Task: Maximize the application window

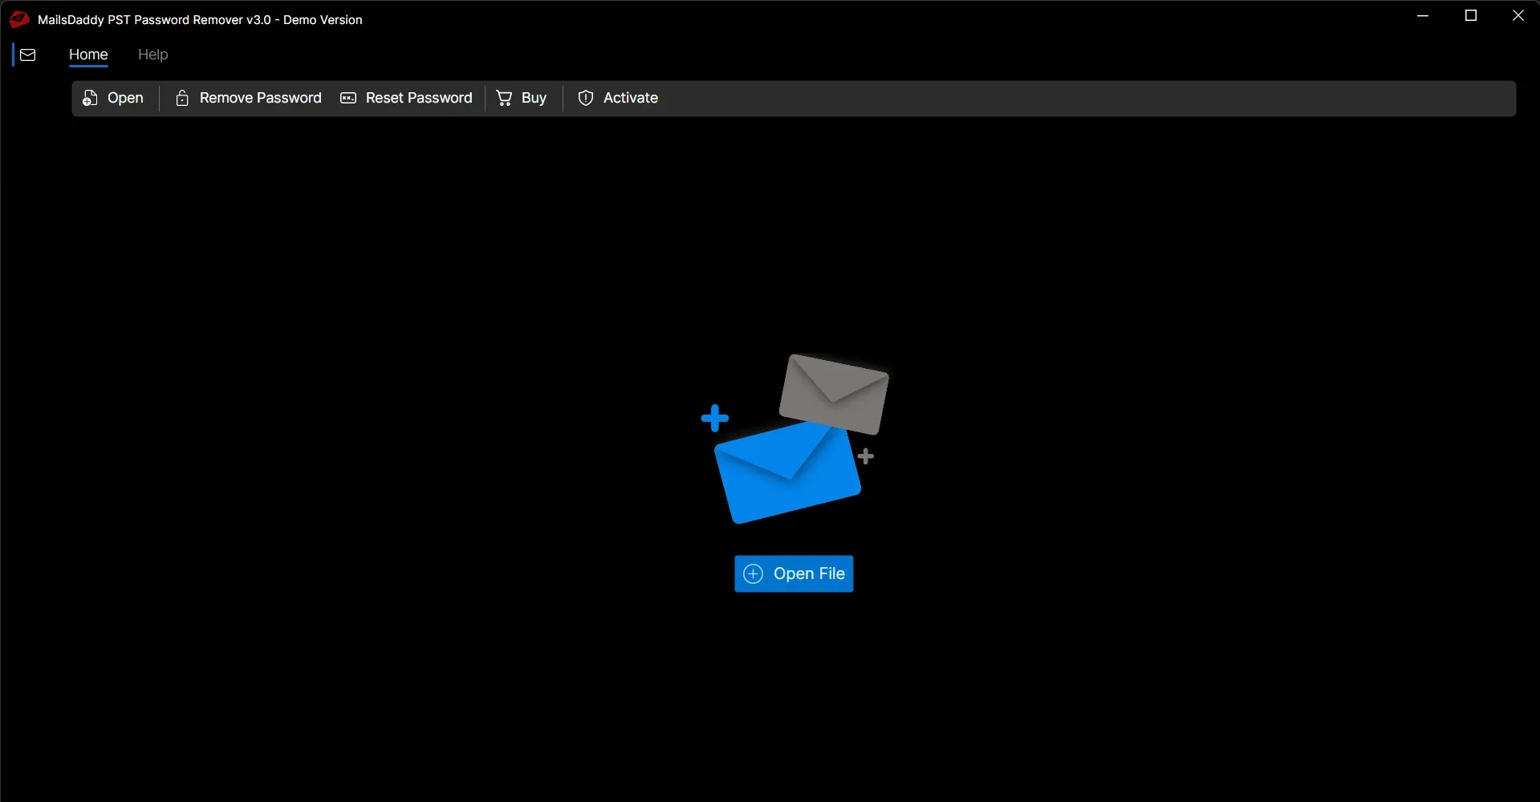Action: point(1471,15)
